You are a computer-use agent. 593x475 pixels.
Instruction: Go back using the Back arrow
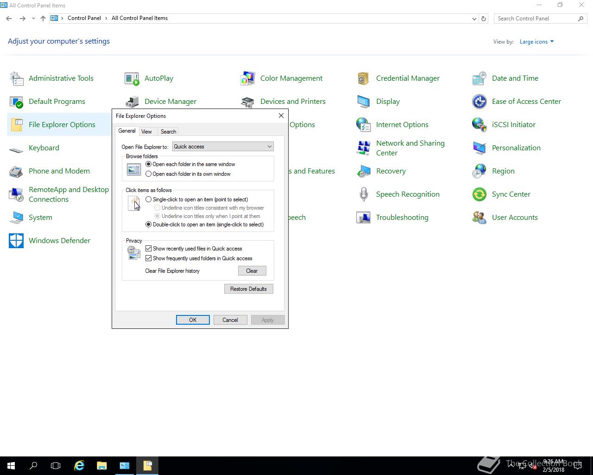(x=9, y=19)
